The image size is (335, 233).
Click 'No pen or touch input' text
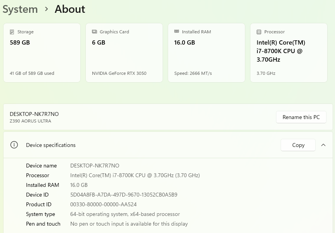129,224
